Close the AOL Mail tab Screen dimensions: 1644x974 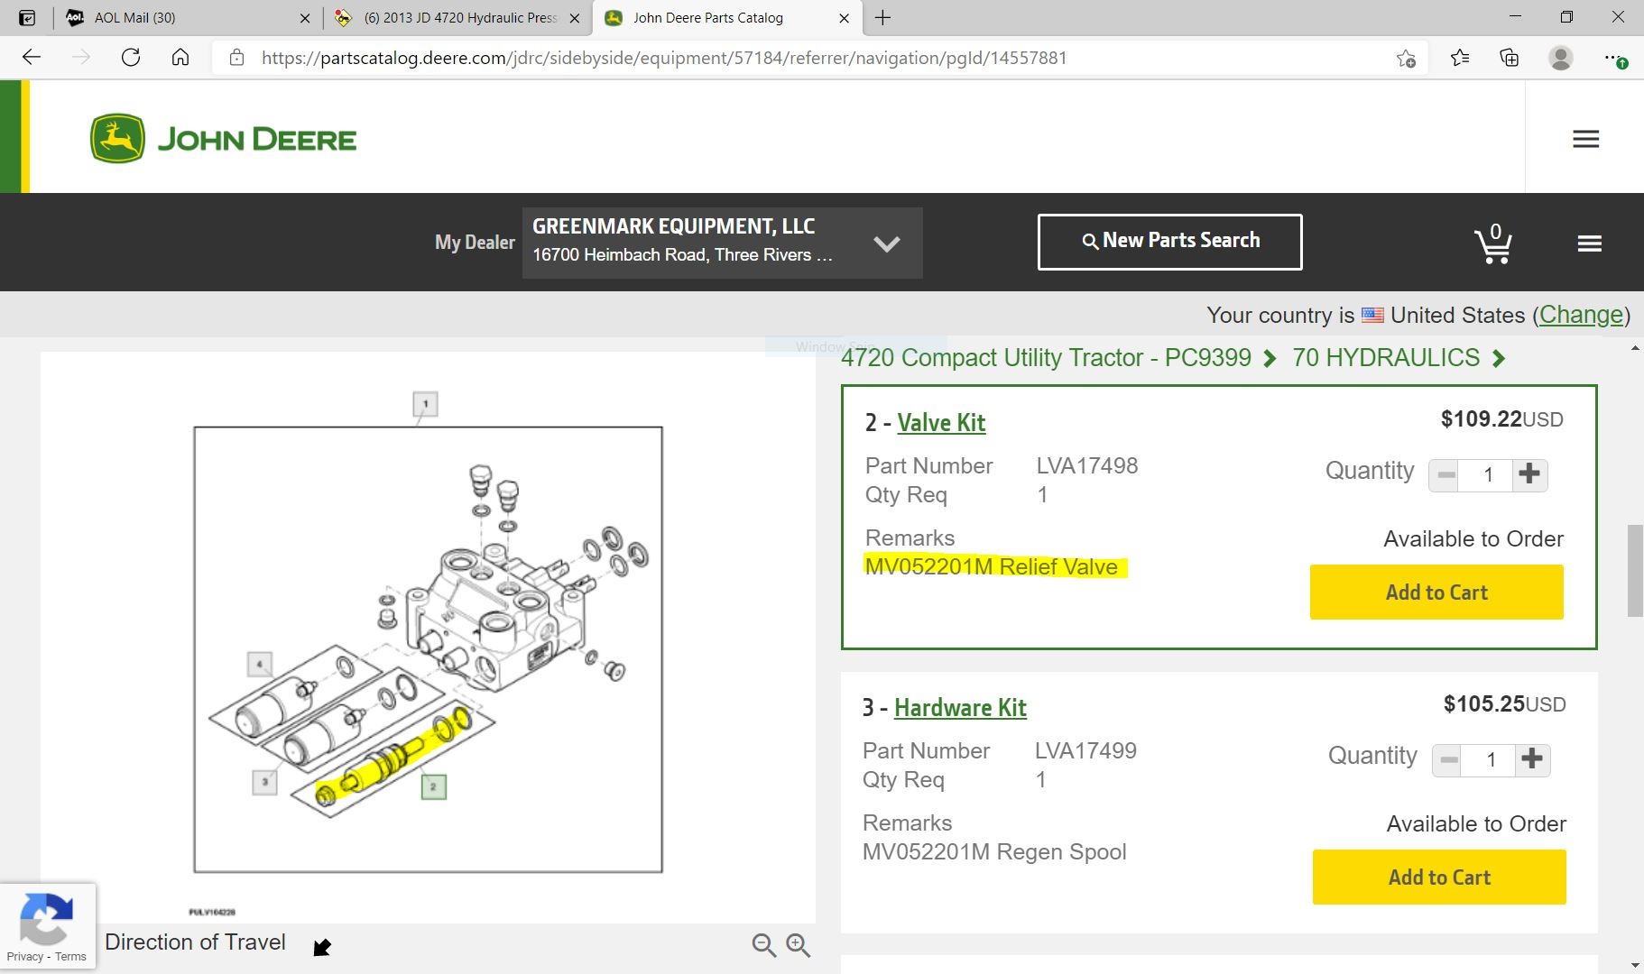[305, 18]
